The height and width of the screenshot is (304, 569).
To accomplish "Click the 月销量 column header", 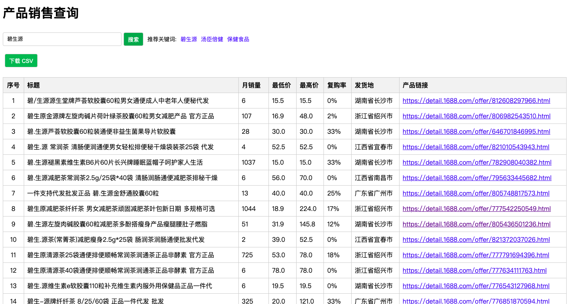I will pos(254,85).
